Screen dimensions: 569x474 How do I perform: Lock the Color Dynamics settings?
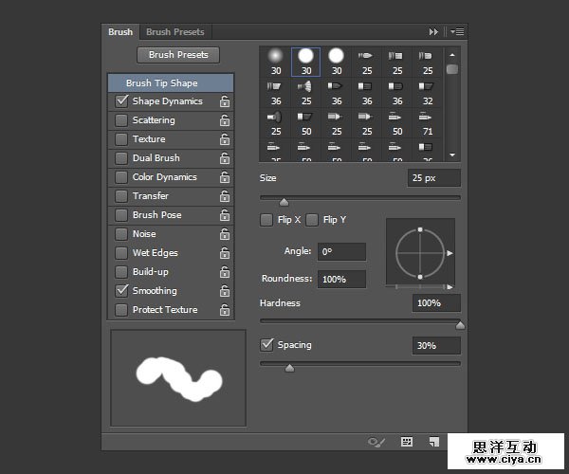(x=224, y=177)
